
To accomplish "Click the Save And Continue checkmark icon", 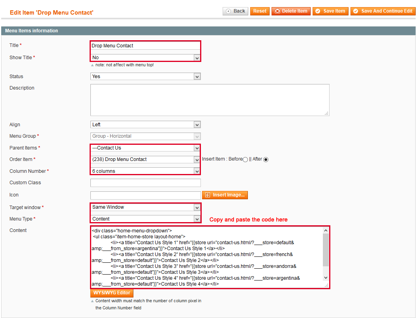I will coord(356,11).
